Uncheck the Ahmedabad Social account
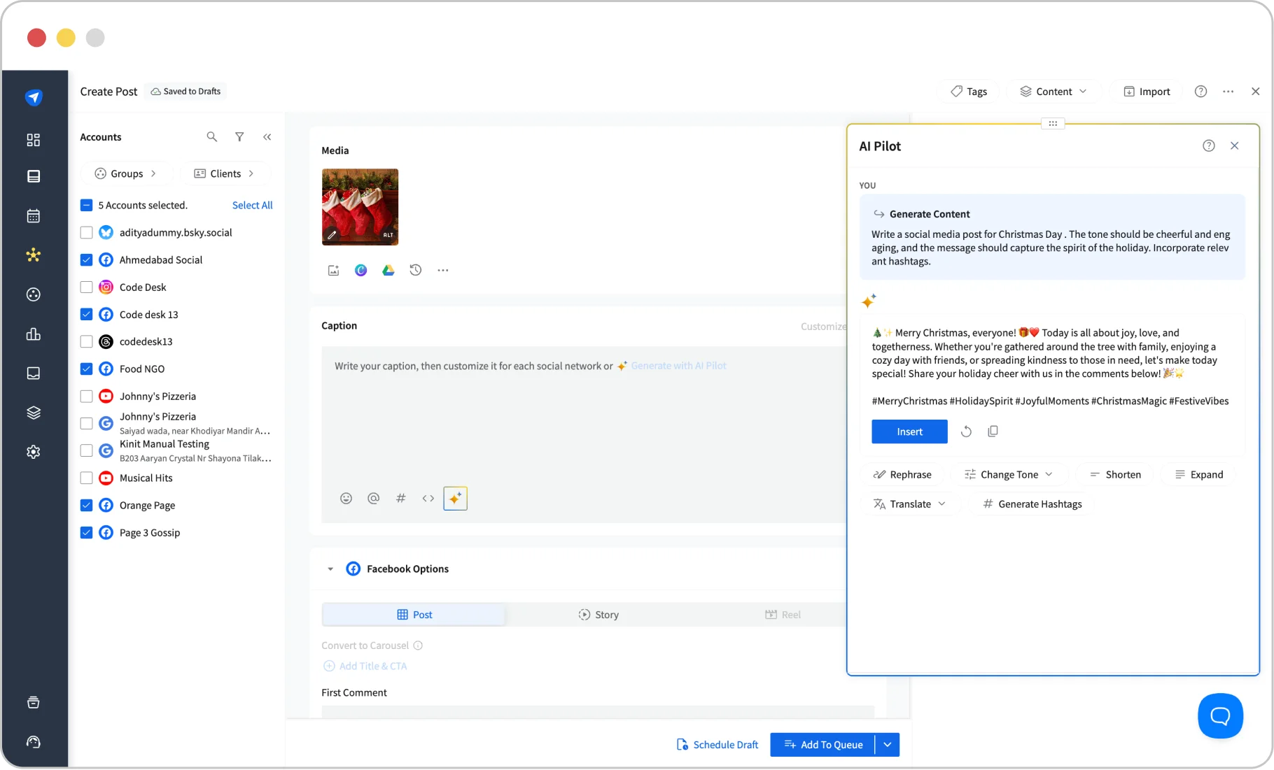This screenshot has width=1274, height=770. coord(86,259)
